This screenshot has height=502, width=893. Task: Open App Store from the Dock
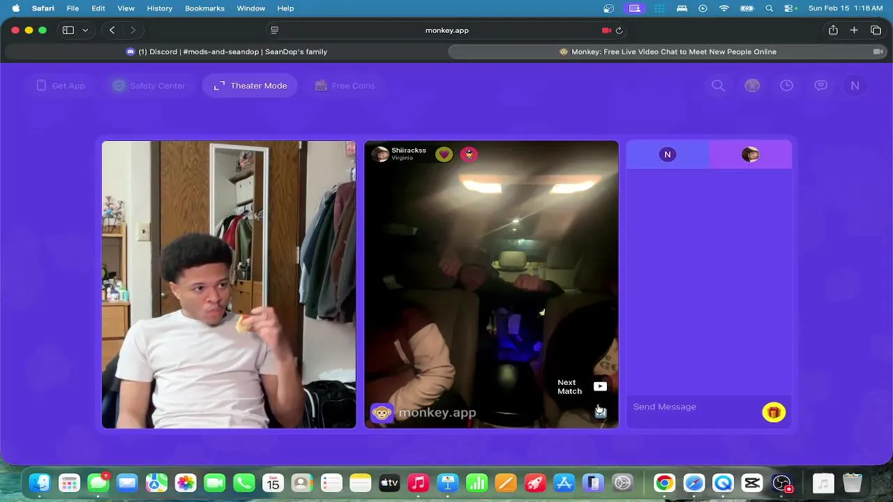coord(564,482)
